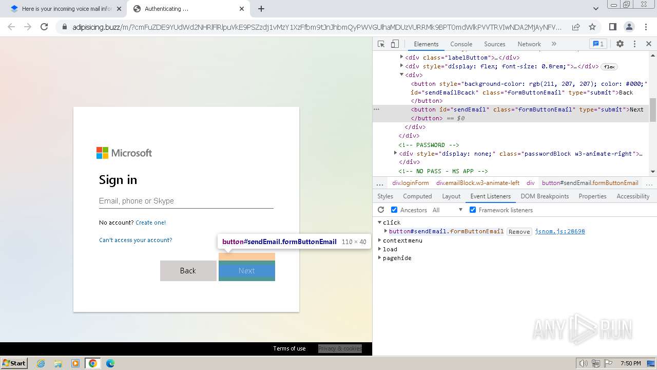Open the Windows Start menu
This screenshot has width=657, height=370.
coord(14,363)
